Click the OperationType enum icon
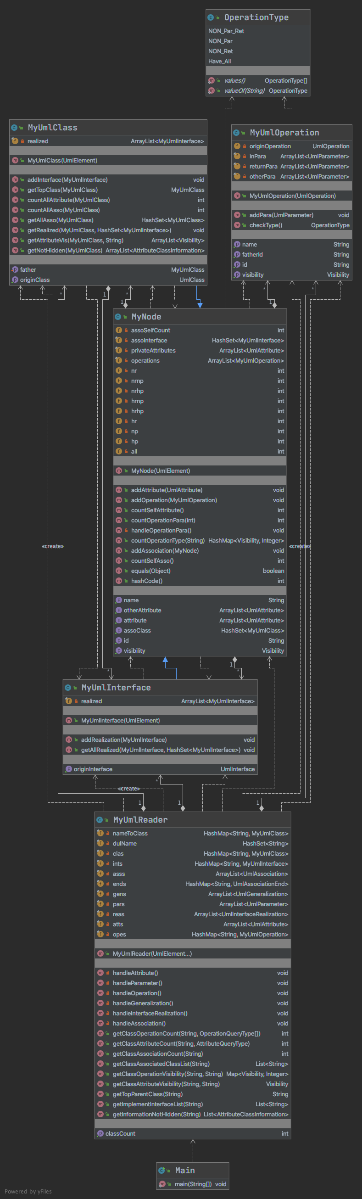 click(x=210, y=17)
